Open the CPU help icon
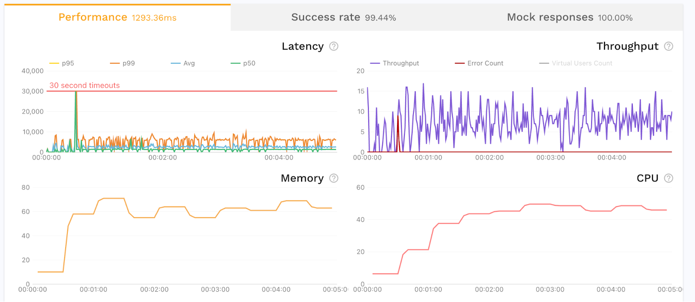 point(669,178)
